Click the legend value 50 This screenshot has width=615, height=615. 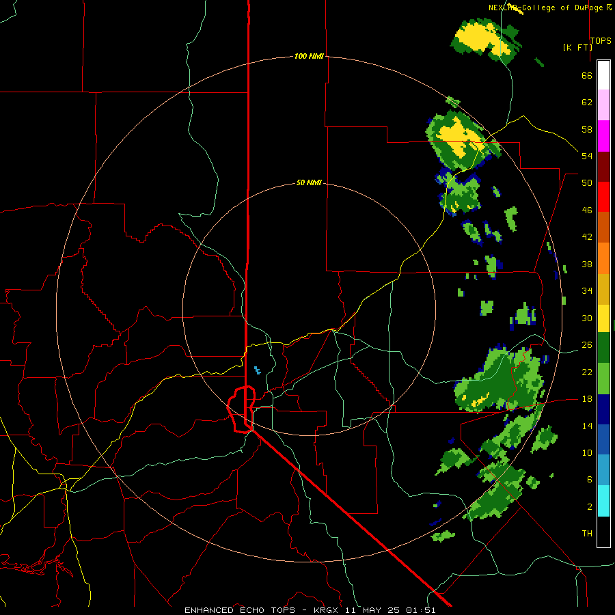[x=587, y=183]
